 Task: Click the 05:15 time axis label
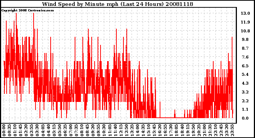point(54,130)
